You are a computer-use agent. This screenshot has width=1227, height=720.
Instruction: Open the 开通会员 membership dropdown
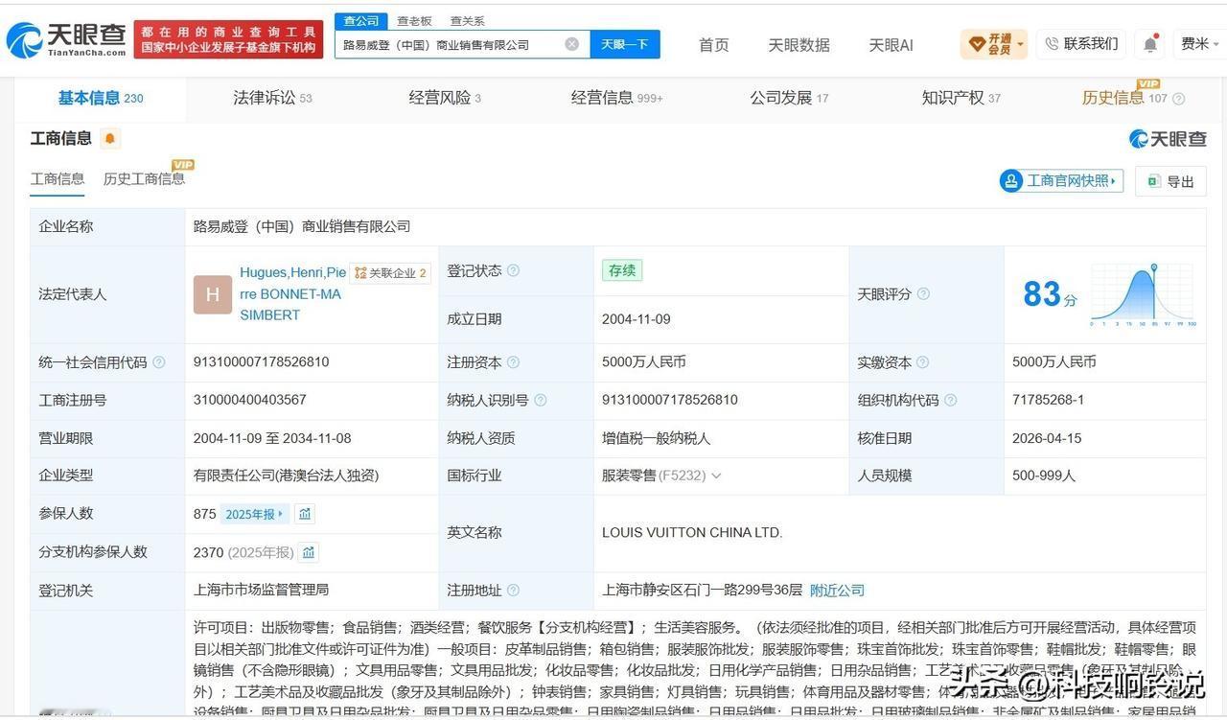tap(995, 44)
